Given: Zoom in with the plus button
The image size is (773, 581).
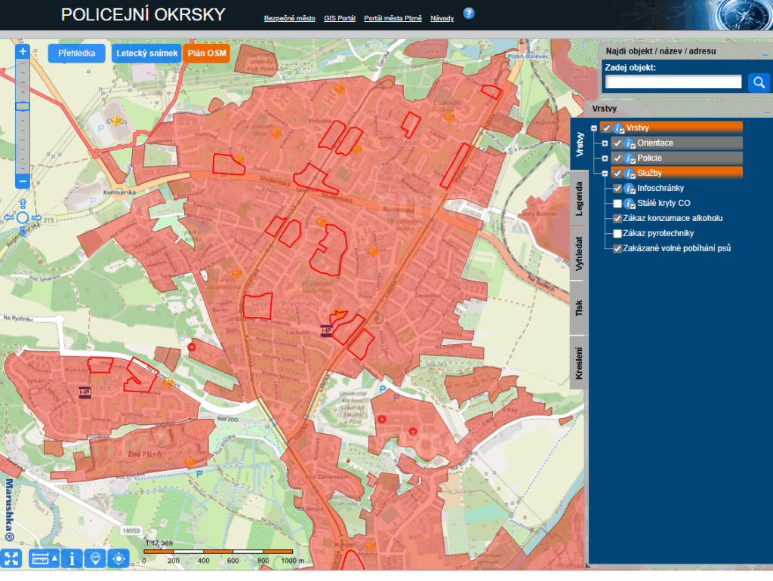Looking at the screenshot, I should (22, 51).
